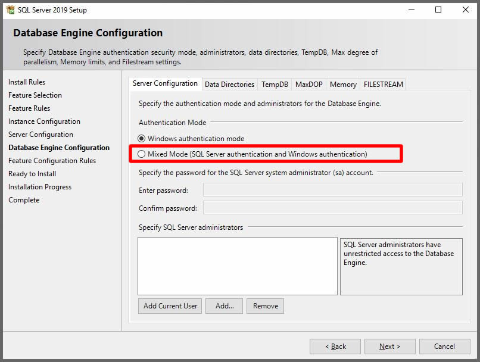Select the Server Configuration tab
Image resolution: width=480 pixels, height=362 pixels.
165,84
